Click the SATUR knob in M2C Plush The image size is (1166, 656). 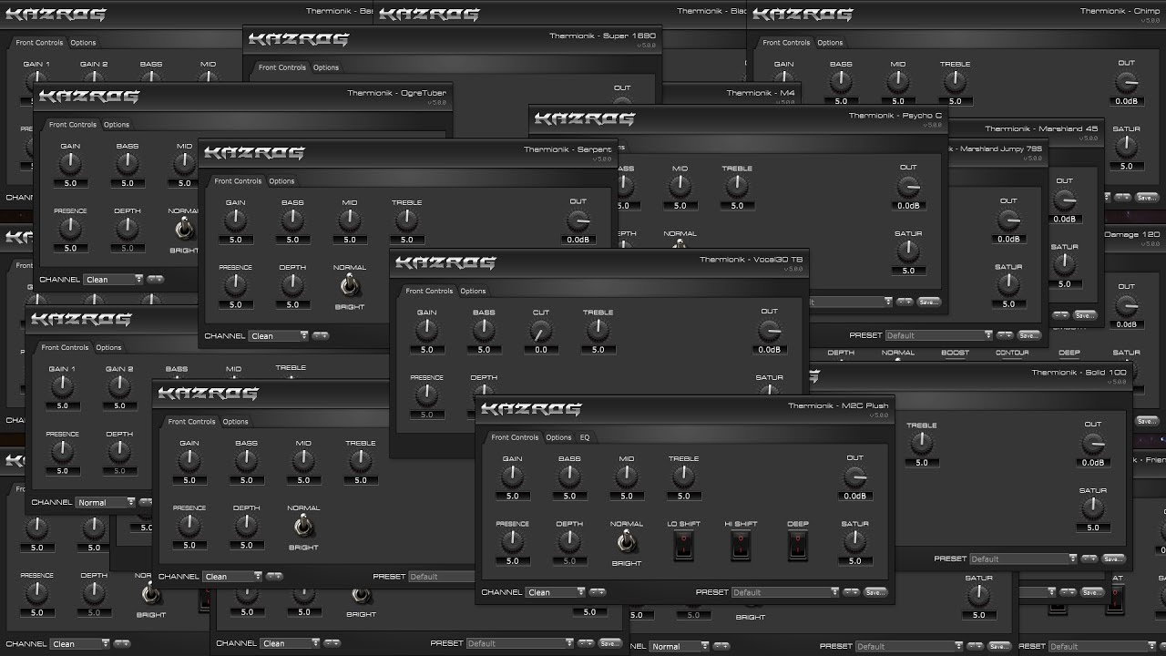[x=854, y=542]
